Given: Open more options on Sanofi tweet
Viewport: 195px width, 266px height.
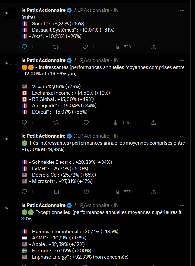Looking at the screenshot, I should [x=182, y=10].
